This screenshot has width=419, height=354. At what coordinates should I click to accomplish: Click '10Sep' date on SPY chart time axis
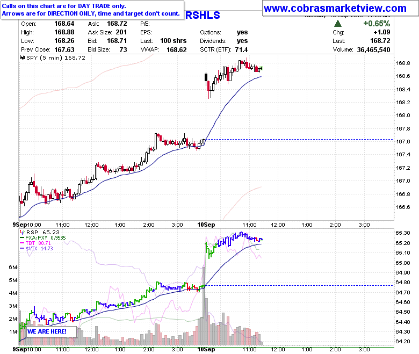click(206, 225)
